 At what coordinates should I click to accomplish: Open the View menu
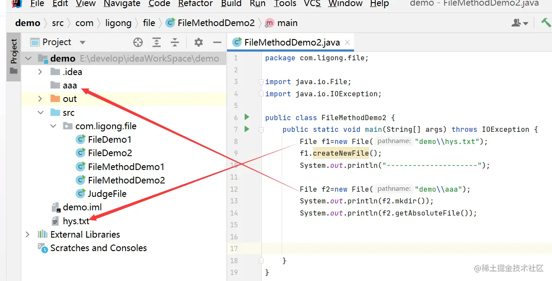pos(86,3)
